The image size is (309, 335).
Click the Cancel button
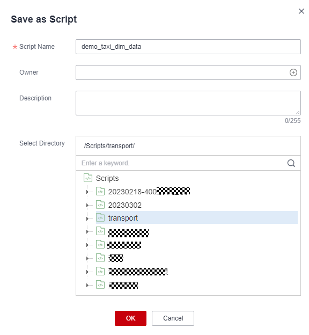click(173, 318)
